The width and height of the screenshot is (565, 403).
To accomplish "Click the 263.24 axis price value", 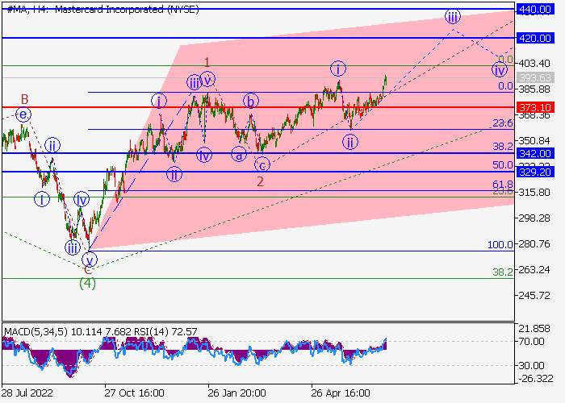I will (534, 270).
